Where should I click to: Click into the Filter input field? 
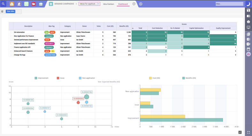point(229,4)
